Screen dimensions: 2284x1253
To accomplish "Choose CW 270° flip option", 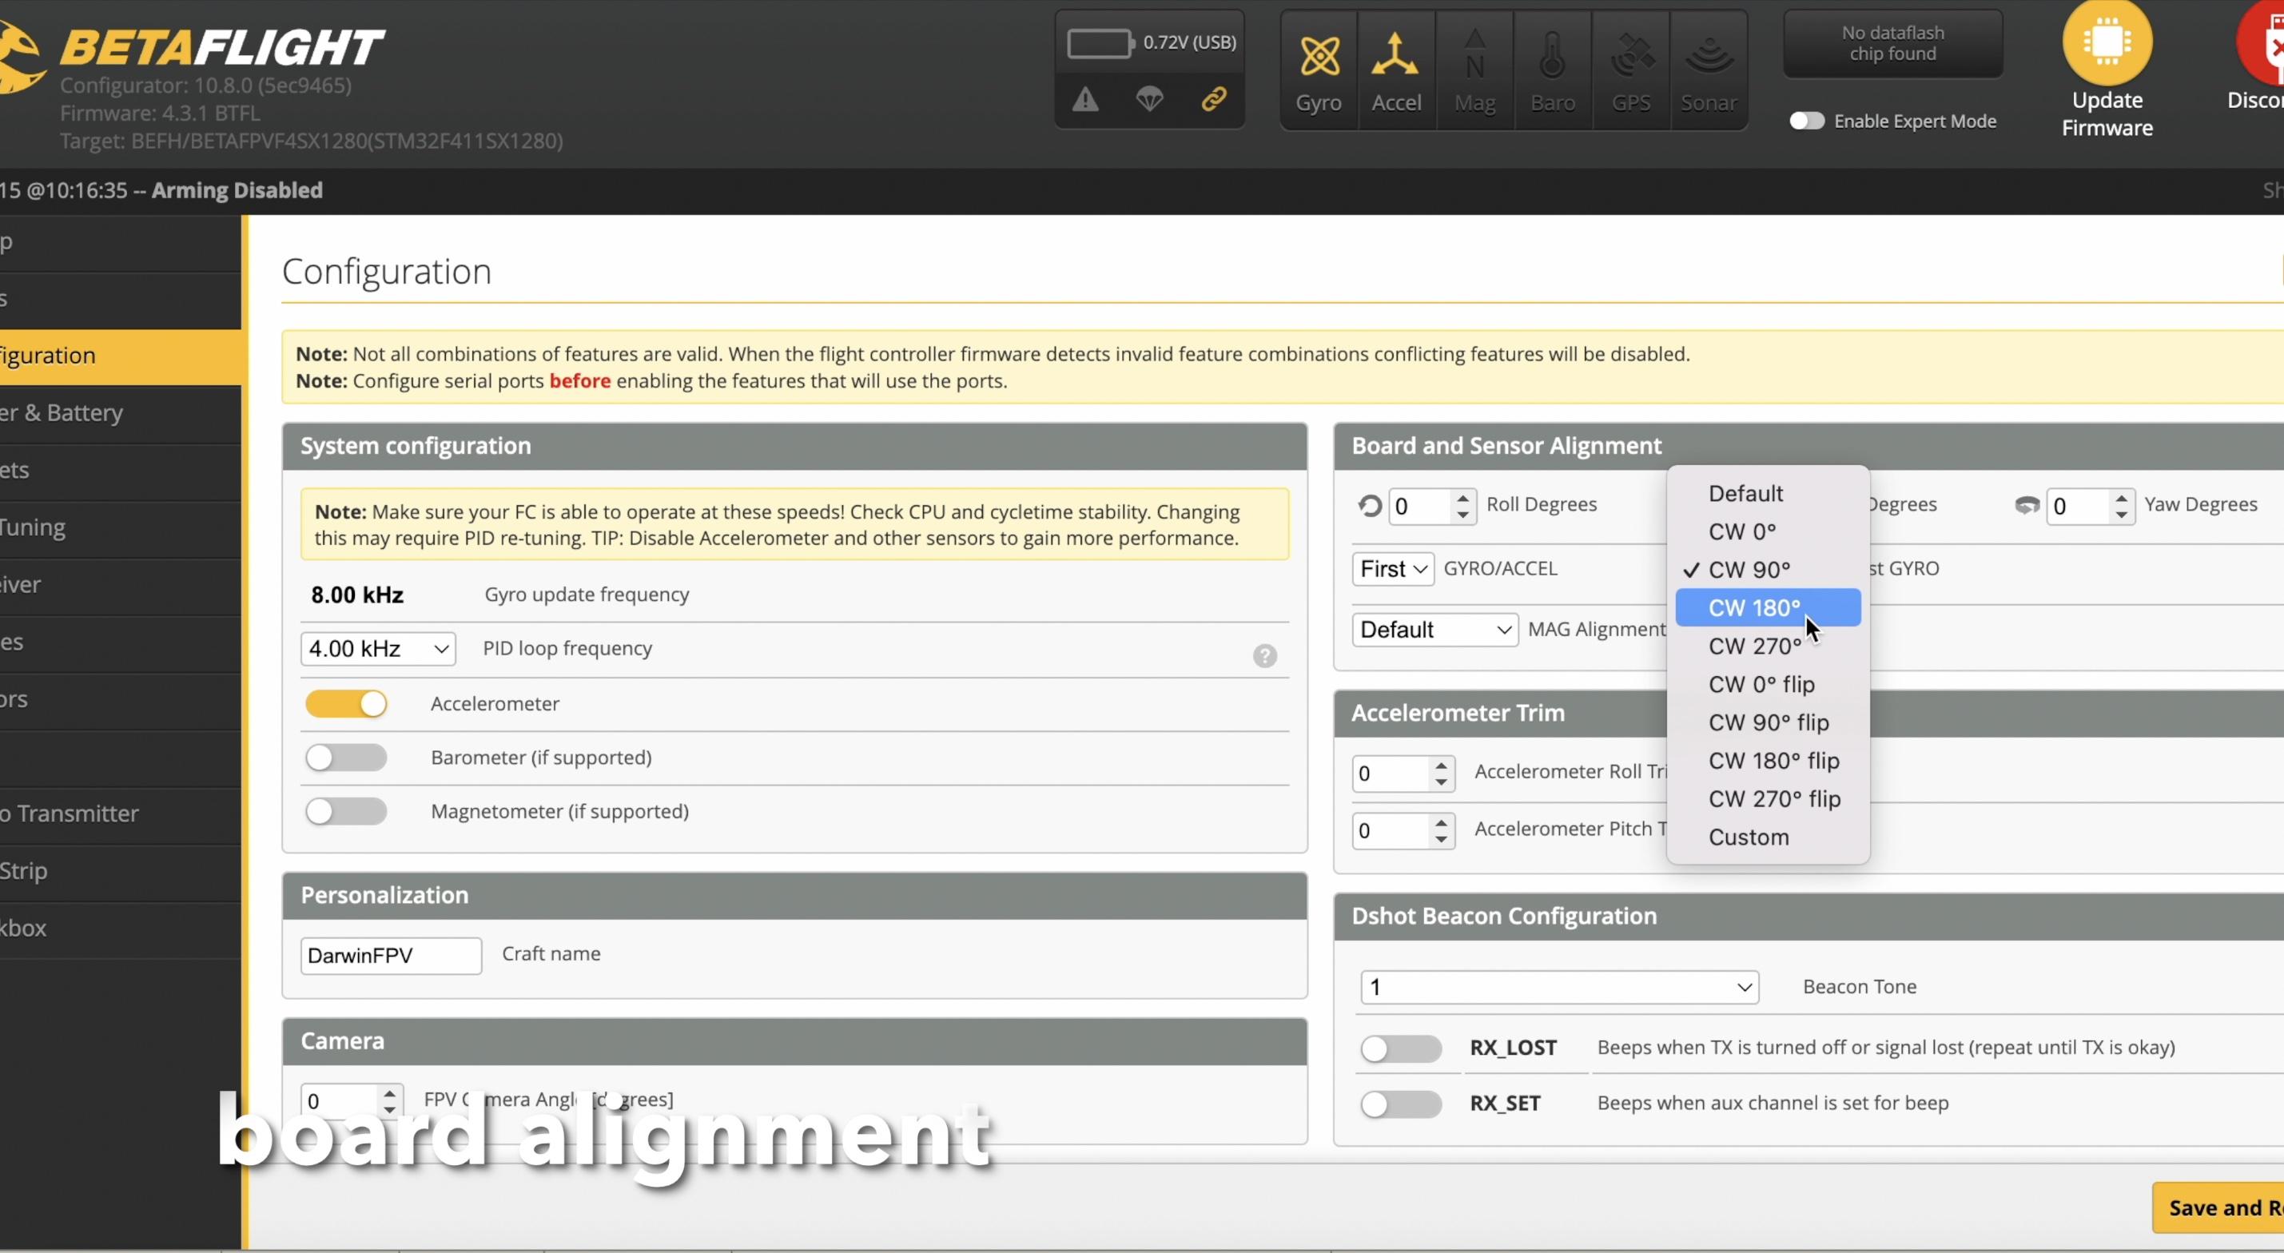I will (x=1774, y=799).
